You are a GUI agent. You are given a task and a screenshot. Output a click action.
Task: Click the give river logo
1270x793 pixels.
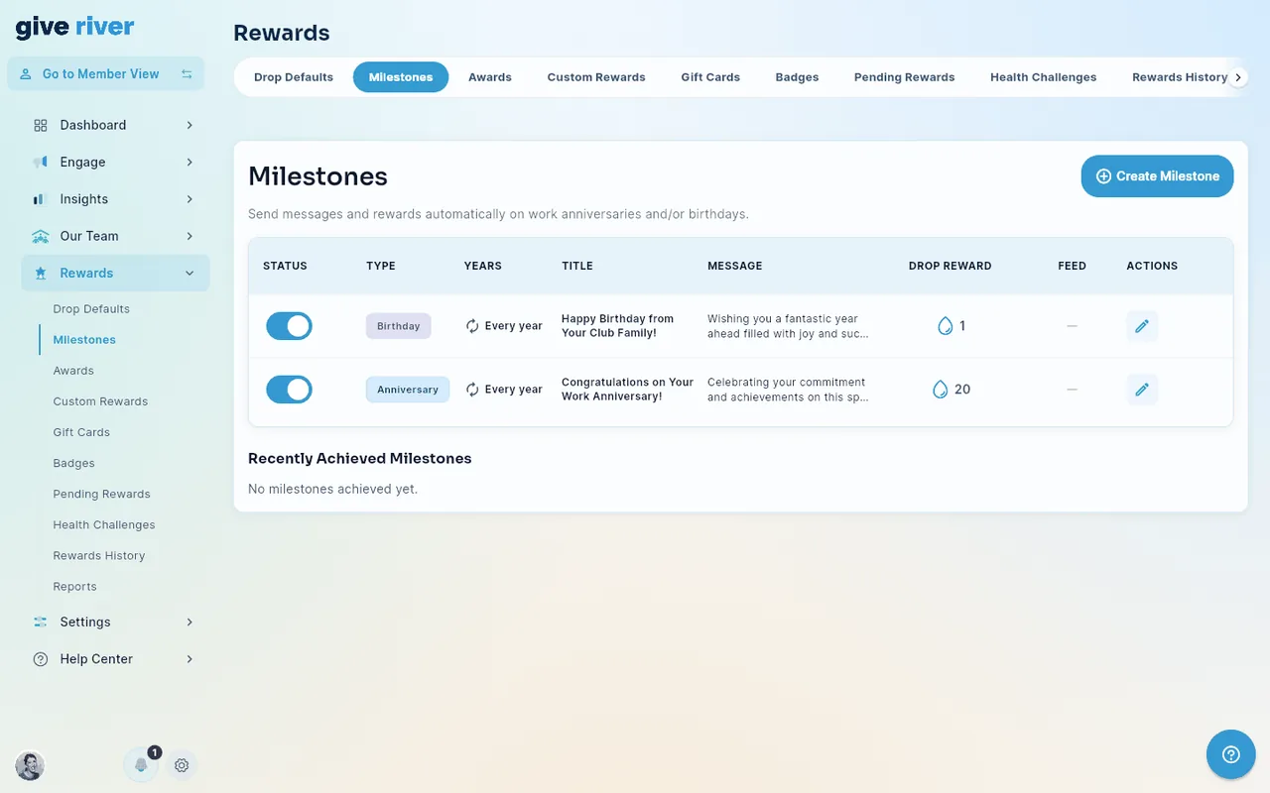tap(74, 28)
